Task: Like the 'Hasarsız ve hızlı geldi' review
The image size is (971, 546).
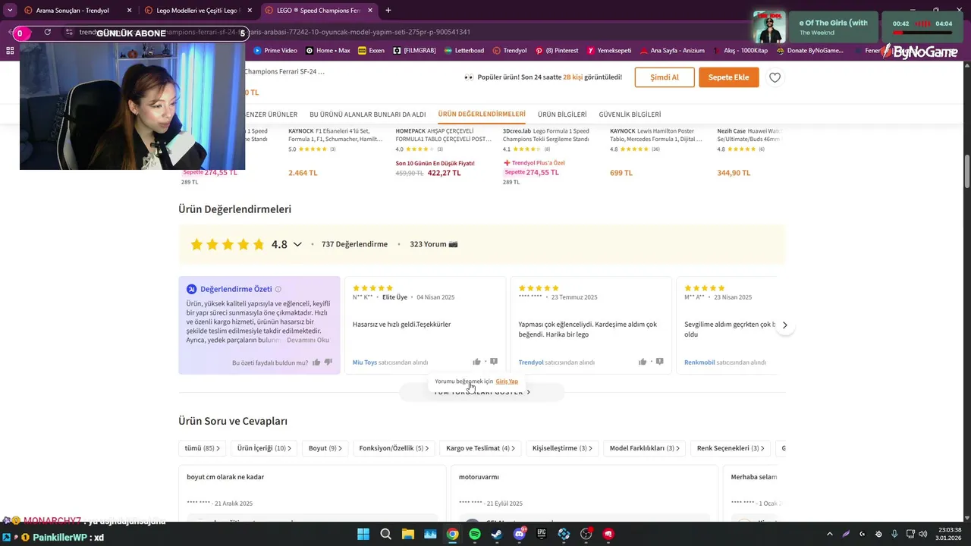Action: click(x=476, y=362)
